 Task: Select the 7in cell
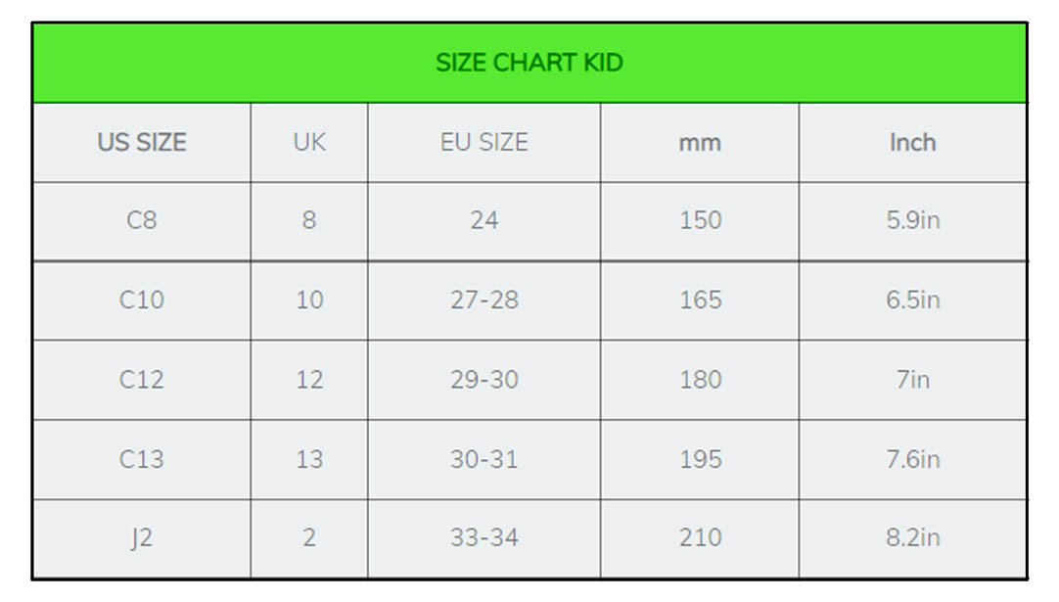pos(913,379)
